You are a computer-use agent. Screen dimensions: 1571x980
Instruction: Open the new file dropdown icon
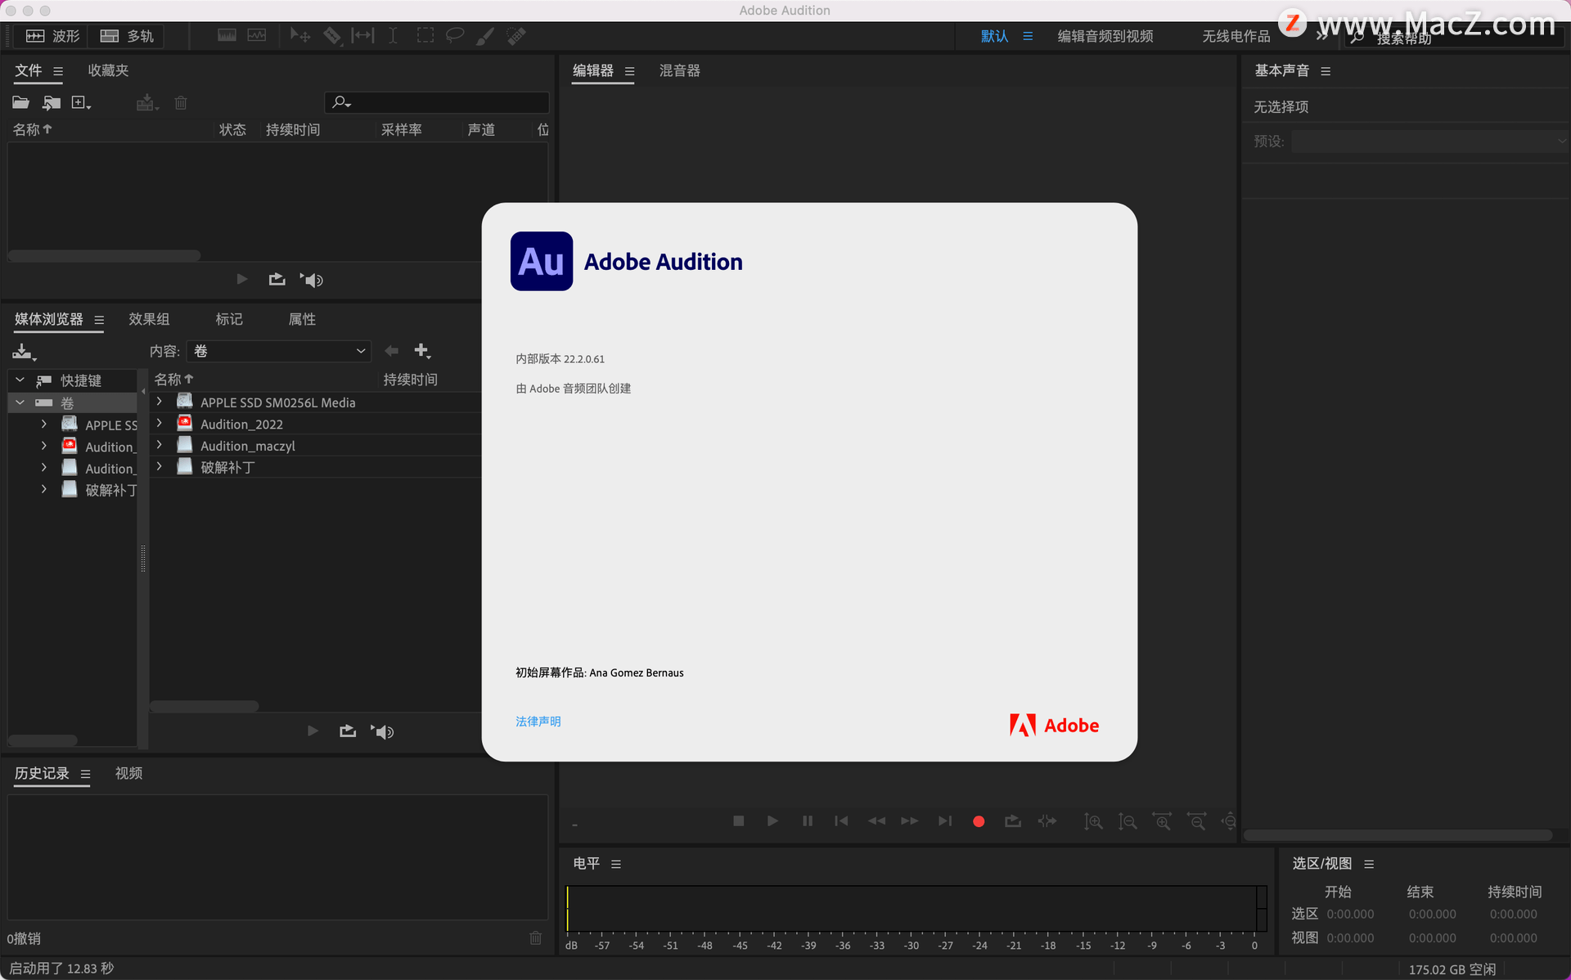click(81, 102)
